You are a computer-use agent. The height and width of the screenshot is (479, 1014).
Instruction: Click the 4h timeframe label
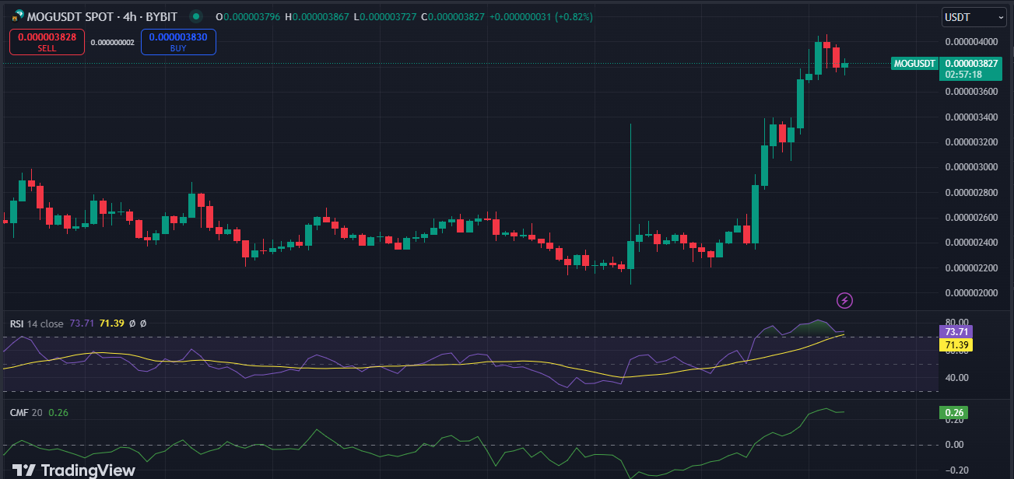click(x=128, y=16)
